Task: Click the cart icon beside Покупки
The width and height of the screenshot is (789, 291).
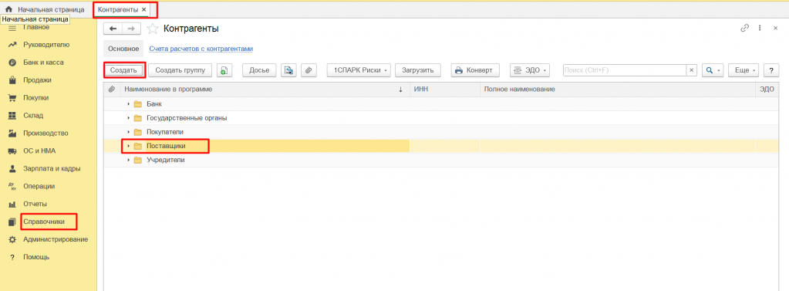Action: (x=13, y=98)
